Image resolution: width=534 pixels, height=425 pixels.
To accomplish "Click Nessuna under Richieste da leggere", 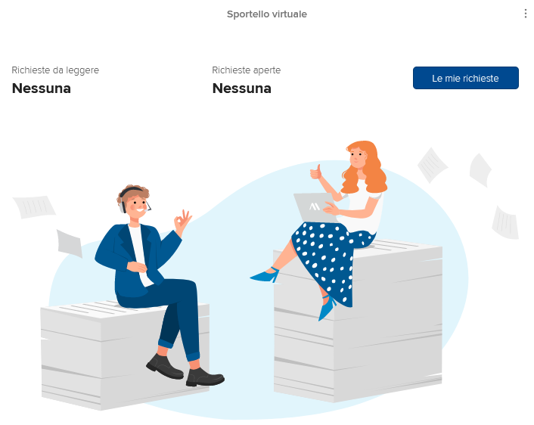I will pos(42,88).
